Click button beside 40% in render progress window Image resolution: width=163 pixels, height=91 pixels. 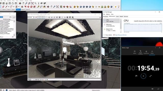(14, 17)
